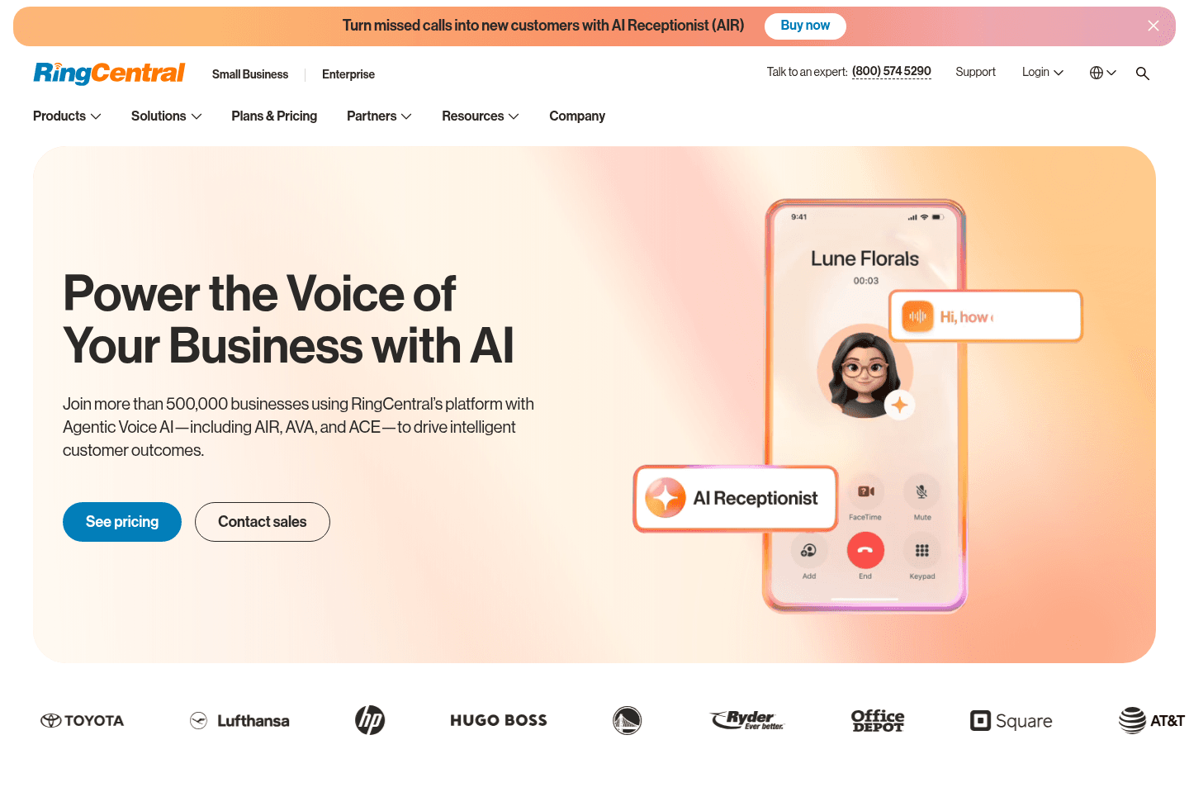
Task: Expand the Resources menu
Action: pyautogui.click(x=480, y=116)
